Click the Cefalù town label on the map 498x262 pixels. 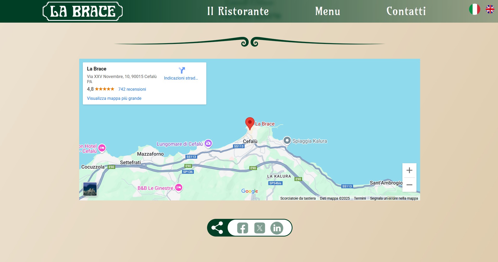click(x=250, y=141)
